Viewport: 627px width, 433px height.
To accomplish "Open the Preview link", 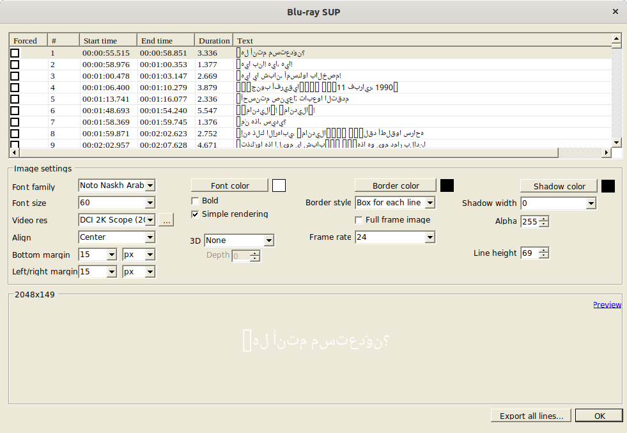I will pos(607,304).
